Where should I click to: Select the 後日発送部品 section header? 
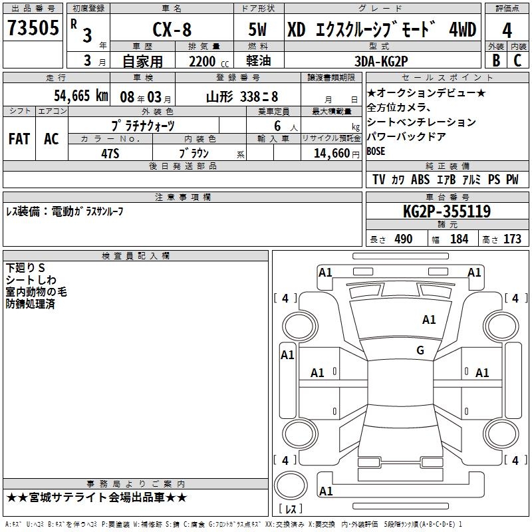click(182, 166)
